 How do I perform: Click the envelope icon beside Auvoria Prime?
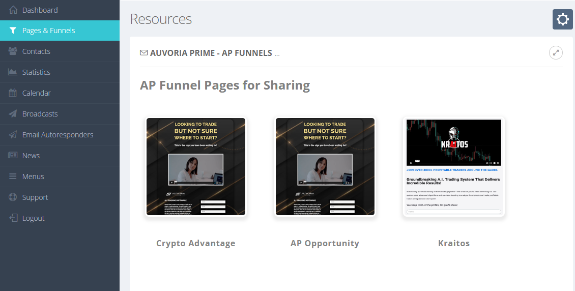143,53
